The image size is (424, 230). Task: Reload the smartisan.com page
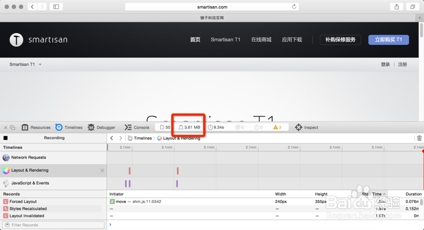click(x=294, y=7)
